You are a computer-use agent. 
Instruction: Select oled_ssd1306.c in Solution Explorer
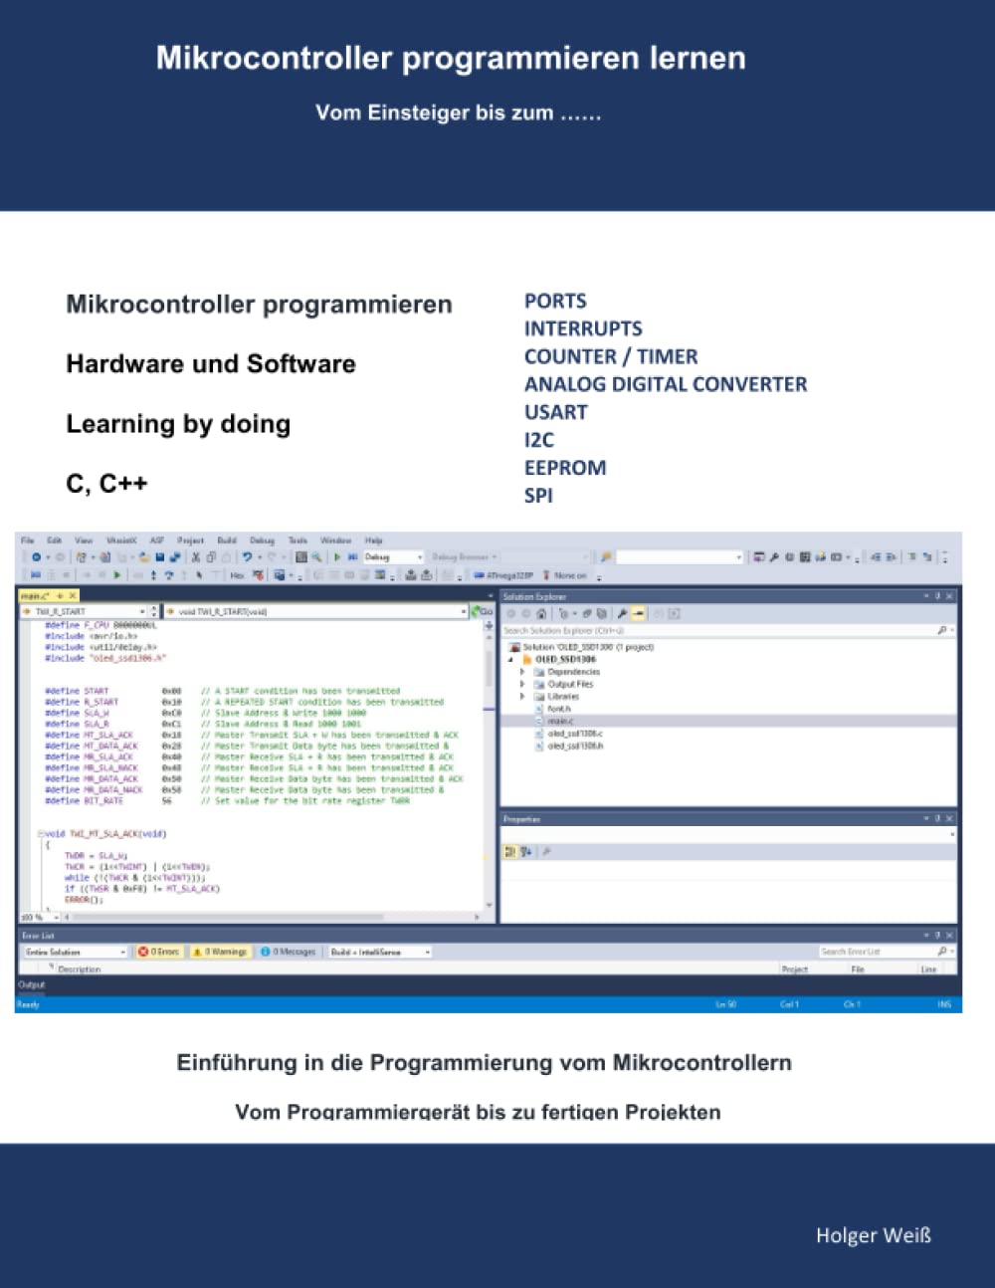click(569, 734)
